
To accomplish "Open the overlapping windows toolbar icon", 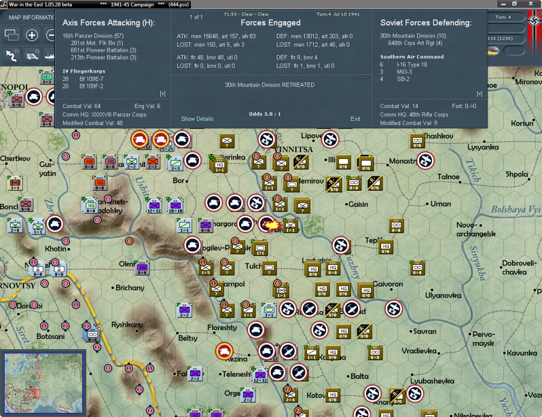I will [12, 35].
